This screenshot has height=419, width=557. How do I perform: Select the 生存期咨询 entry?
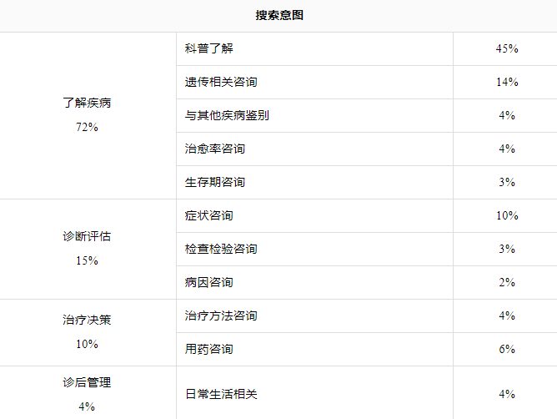point(215,182)
